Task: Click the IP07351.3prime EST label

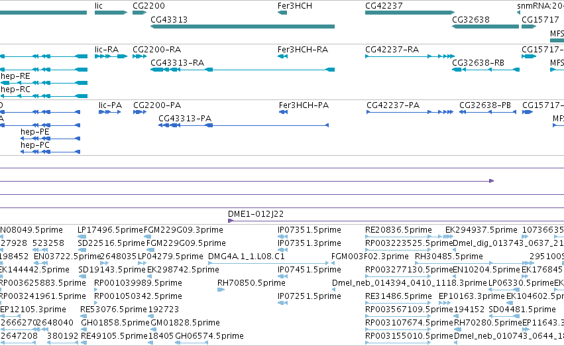Action: 310,243
